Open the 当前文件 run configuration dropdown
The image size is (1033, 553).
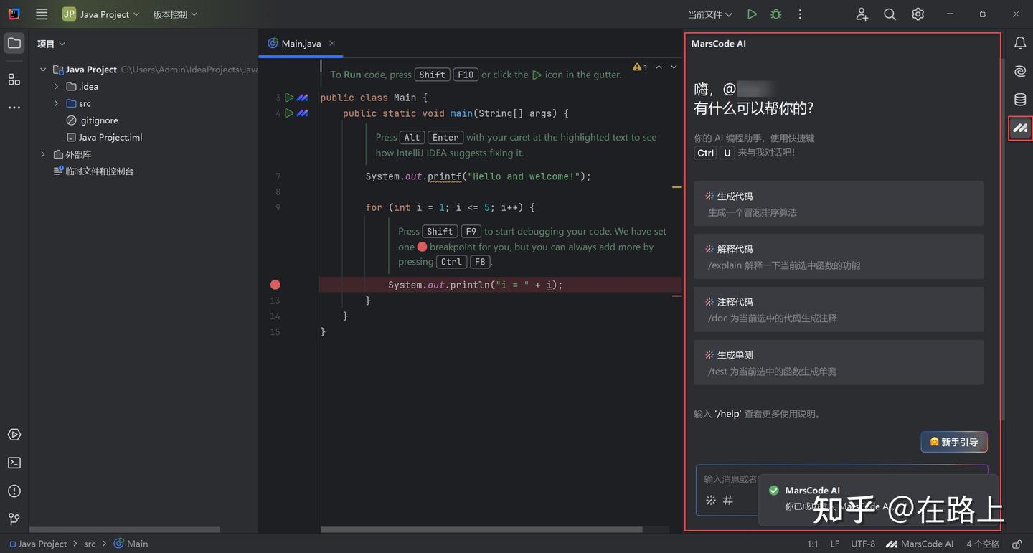pyautogui.click(x=709, y=14)
